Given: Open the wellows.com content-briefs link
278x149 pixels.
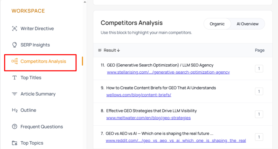Looking at the screenshot, I should pyautogui.click(x=139, y=95).
